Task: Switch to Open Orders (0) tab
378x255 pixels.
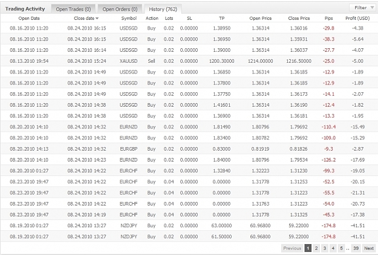Action: click(x=120, y=9)
